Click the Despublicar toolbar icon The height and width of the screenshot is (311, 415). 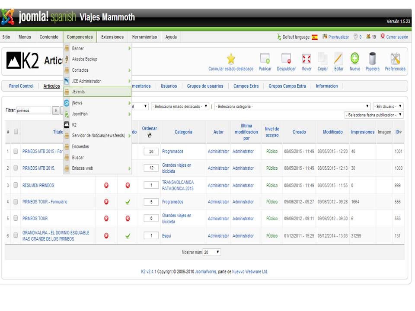[286, 58]
